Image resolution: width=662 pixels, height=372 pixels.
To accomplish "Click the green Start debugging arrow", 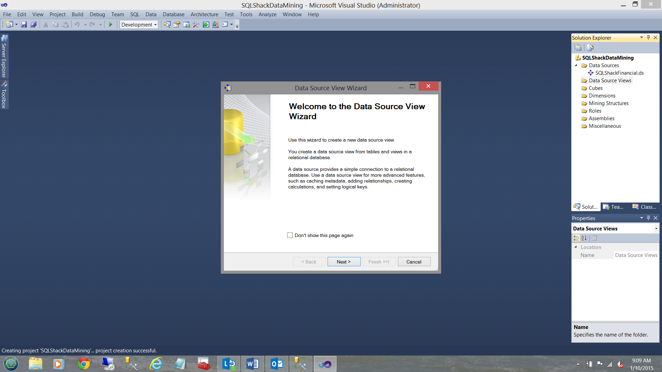I will (111, 24).
